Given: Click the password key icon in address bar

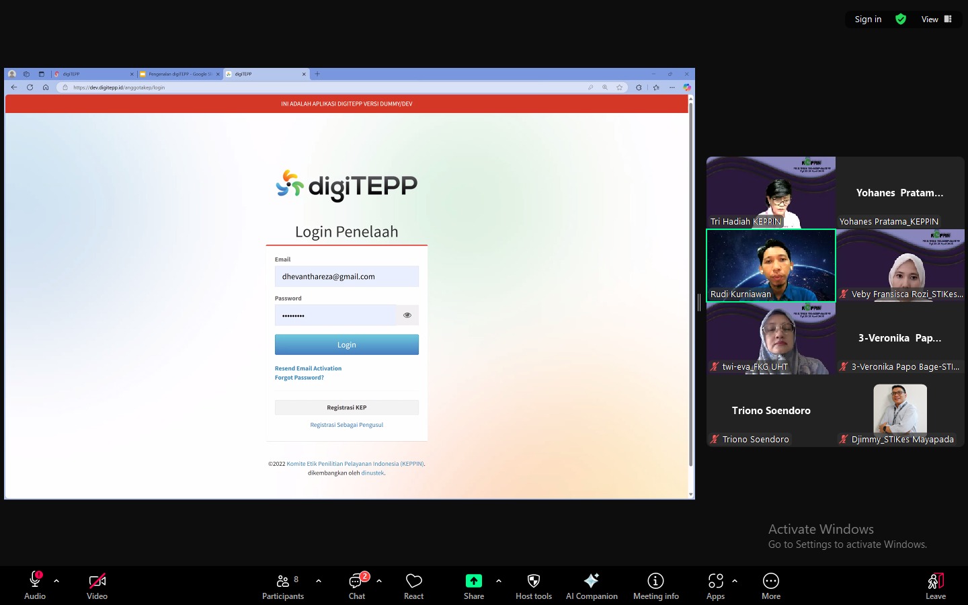Looking at the screenshot, I should click(590, 87).
